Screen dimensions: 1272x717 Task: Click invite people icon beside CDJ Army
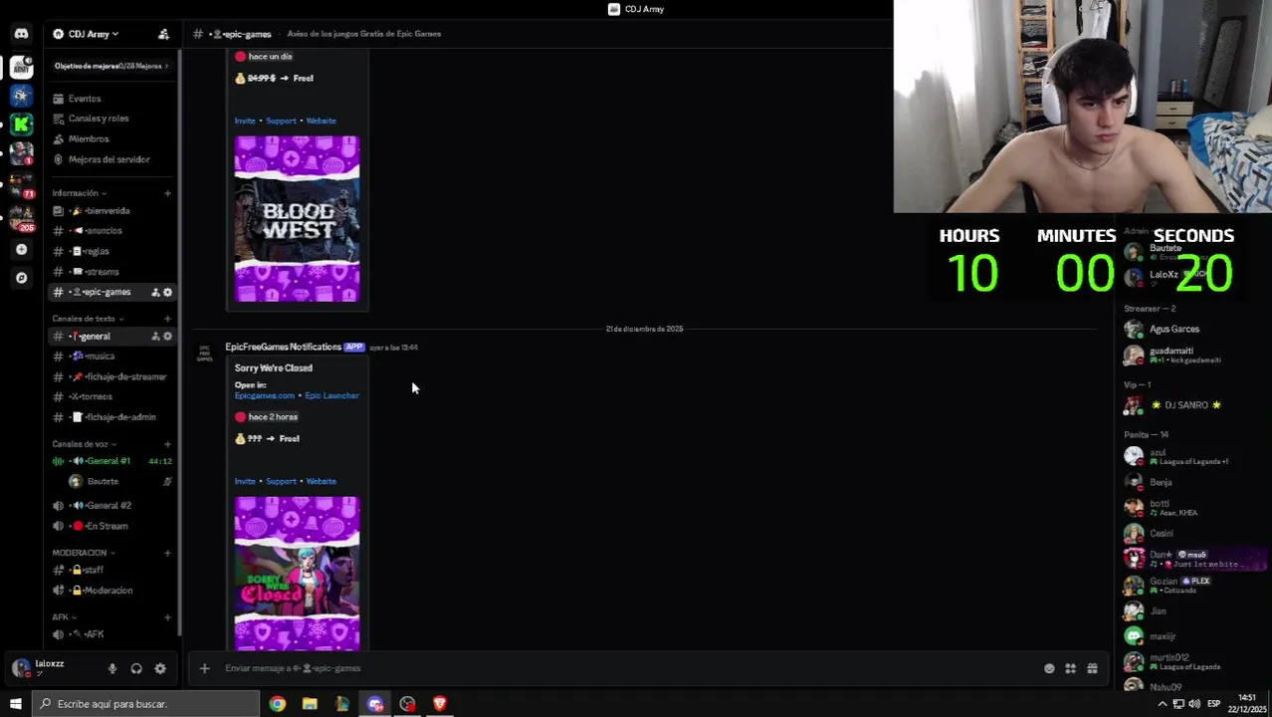click(x=163, y=34)
